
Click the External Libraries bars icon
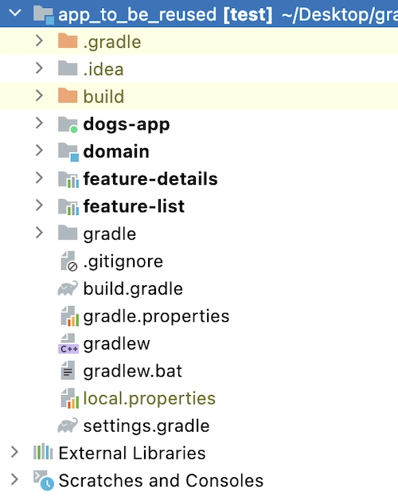[x=43, y=452]
